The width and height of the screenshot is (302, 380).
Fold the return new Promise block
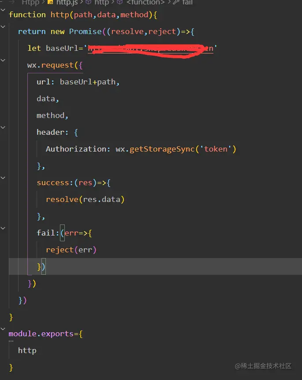pos(3,27)
